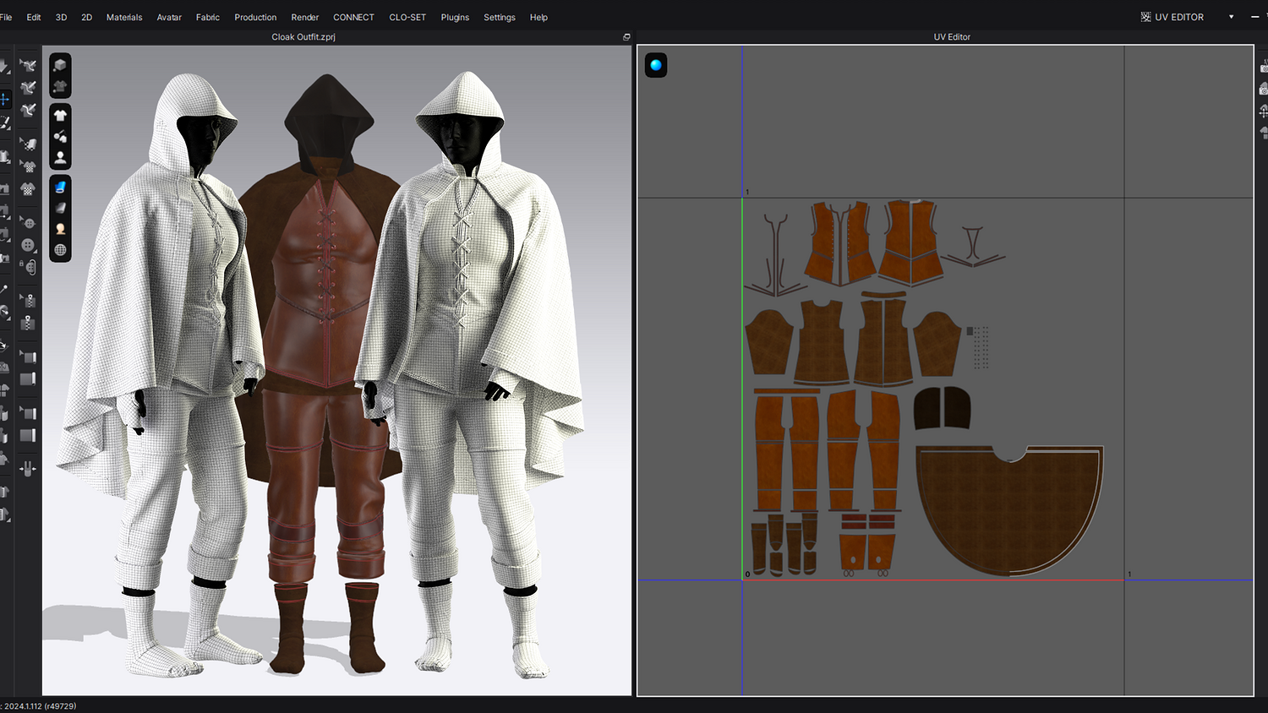The width and height of the screenshot is (1268, 713).
Task: Open the Avatar menu
Action: pyautogui.click(x=169, y=17)
